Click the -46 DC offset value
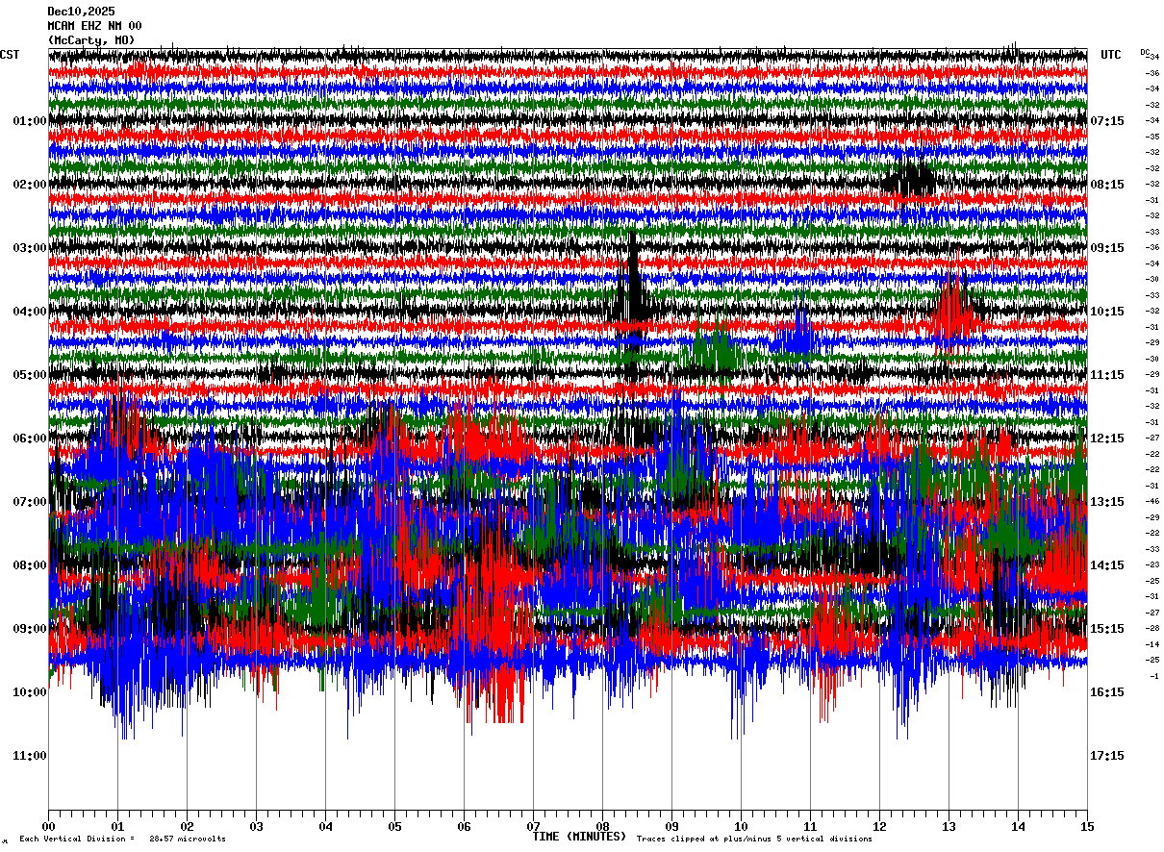Image resolution: width=1164 pixels, height=852 pixels. click(1152, 501)
